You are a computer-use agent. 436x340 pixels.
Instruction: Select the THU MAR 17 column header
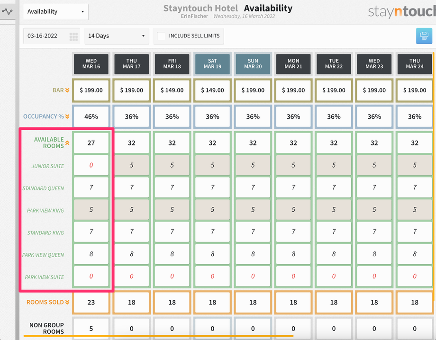coord(132,63)
